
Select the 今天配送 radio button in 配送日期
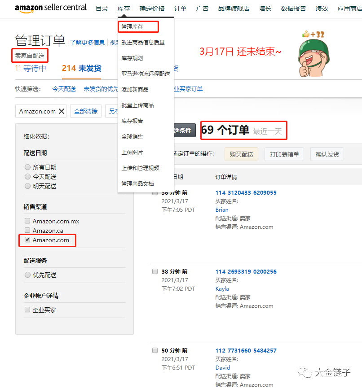click(27, 177)
